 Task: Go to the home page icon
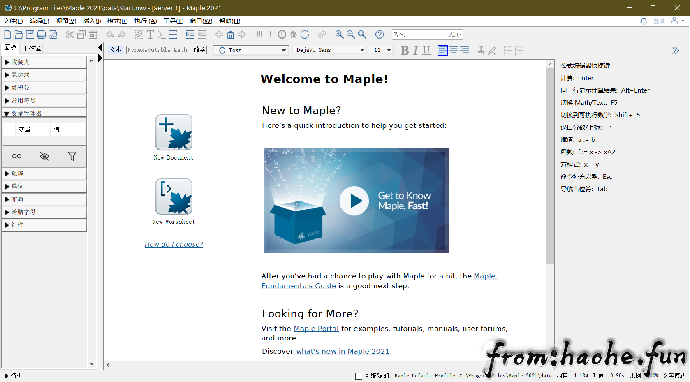point(231,35)
